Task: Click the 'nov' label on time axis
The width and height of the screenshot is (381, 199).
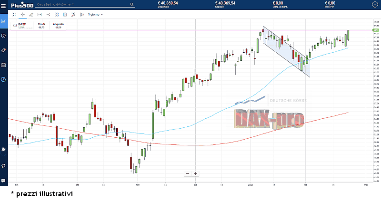Action: coord(138,185)
